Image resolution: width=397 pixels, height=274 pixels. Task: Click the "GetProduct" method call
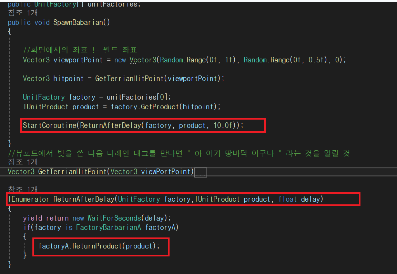pos(160,107)
